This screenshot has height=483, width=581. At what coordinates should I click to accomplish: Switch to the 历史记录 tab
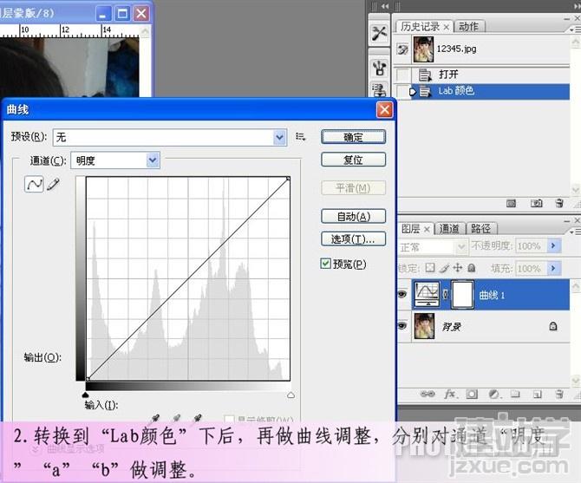(420, 26)
